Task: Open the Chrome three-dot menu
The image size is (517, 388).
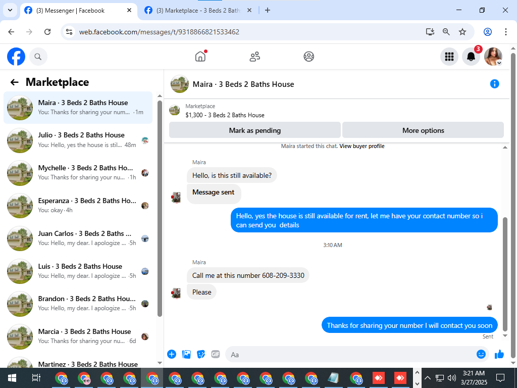Action: (x=505, y=32)
